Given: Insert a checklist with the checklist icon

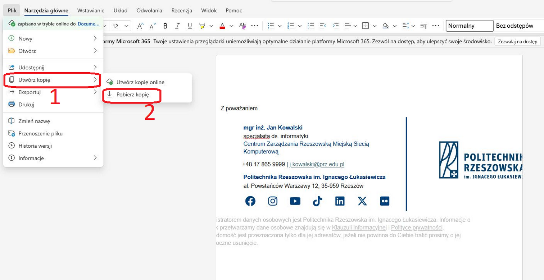Looking at the screenshot, I should click(311, 26).
